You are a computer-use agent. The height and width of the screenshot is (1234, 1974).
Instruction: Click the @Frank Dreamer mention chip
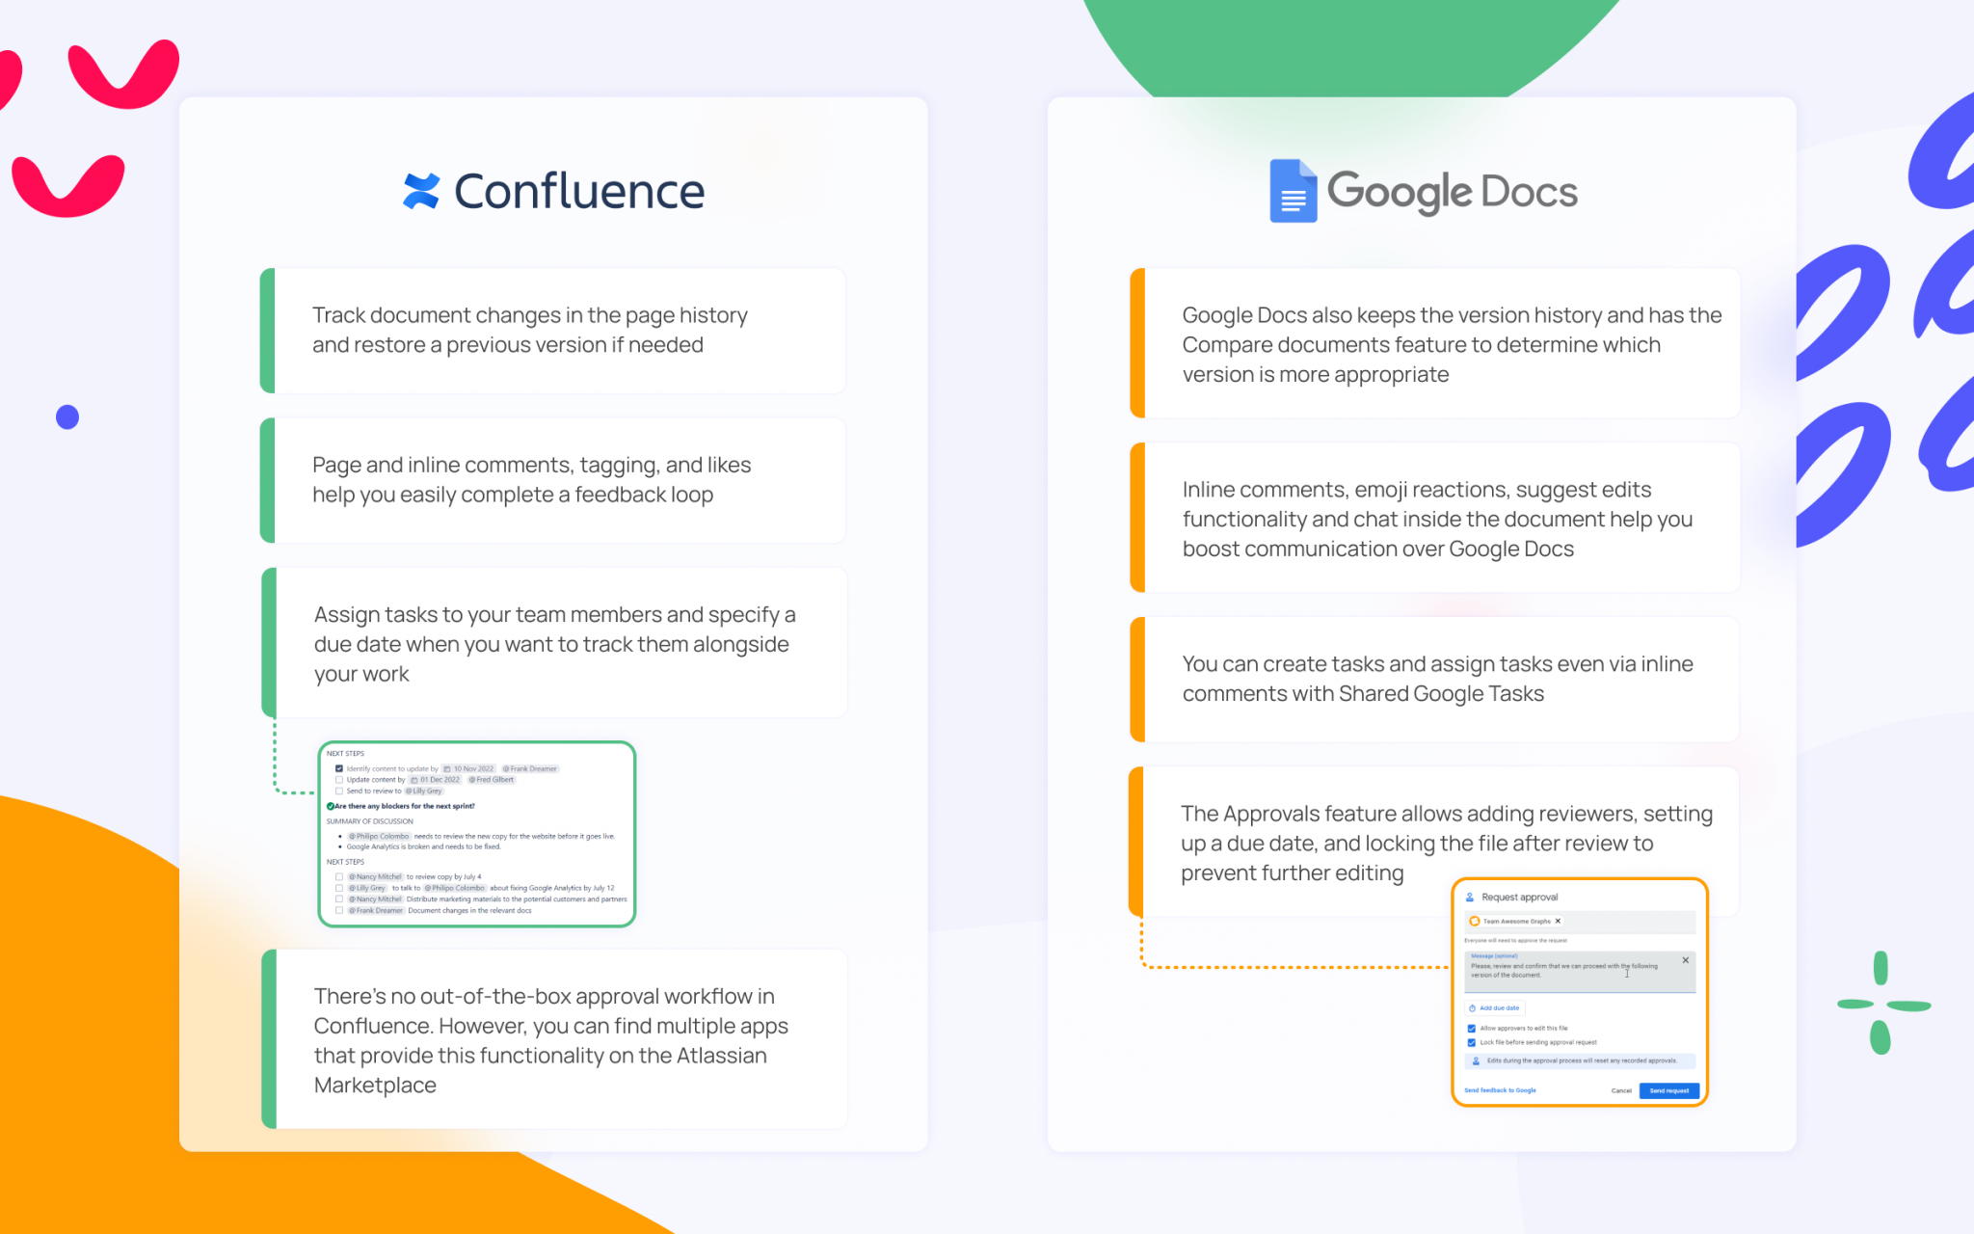(532, 768)
